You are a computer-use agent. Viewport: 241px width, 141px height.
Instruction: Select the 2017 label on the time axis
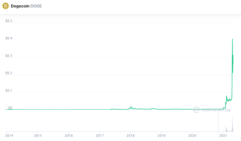click(100, 135)
